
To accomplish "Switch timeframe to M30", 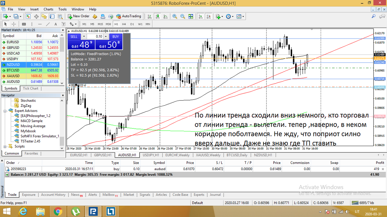I will [108, 24].
